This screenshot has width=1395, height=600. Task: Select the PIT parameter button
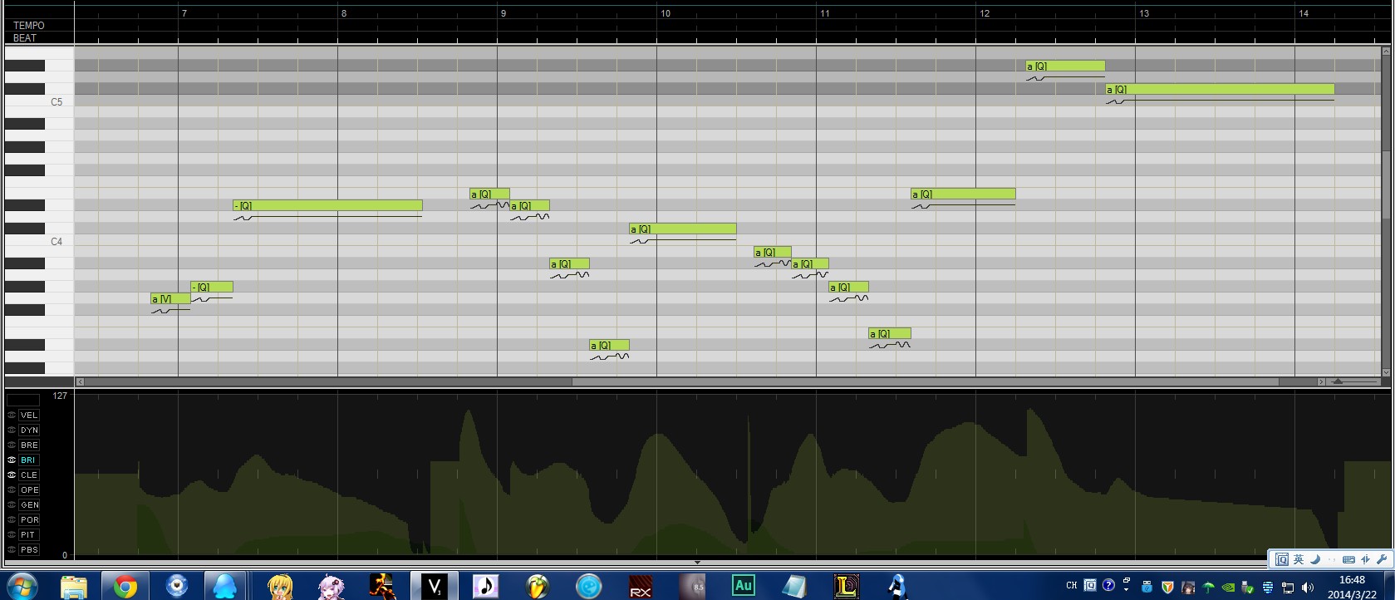coord(29,534)
